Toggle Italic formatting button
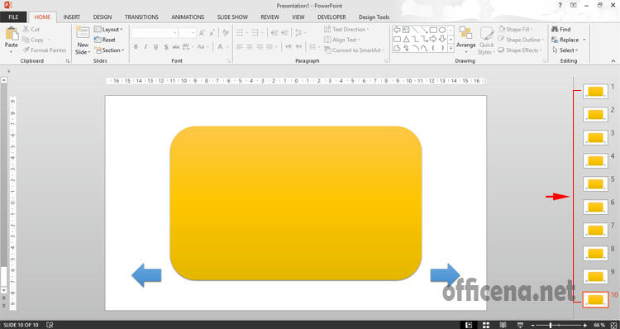 pyautogui.click(x=145, y=46)
